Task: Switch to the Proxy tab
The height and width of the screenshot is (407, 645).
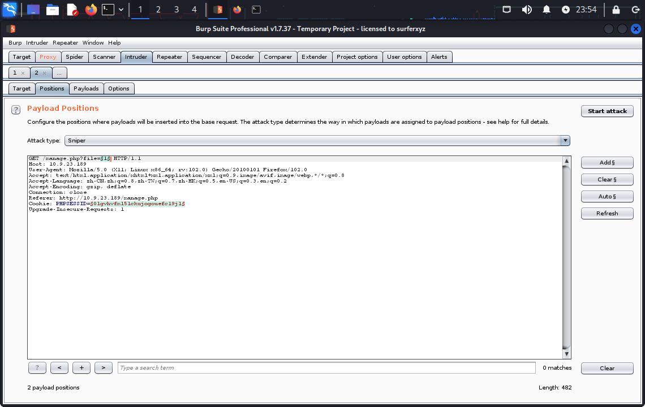Action: [x=48, y=57]
